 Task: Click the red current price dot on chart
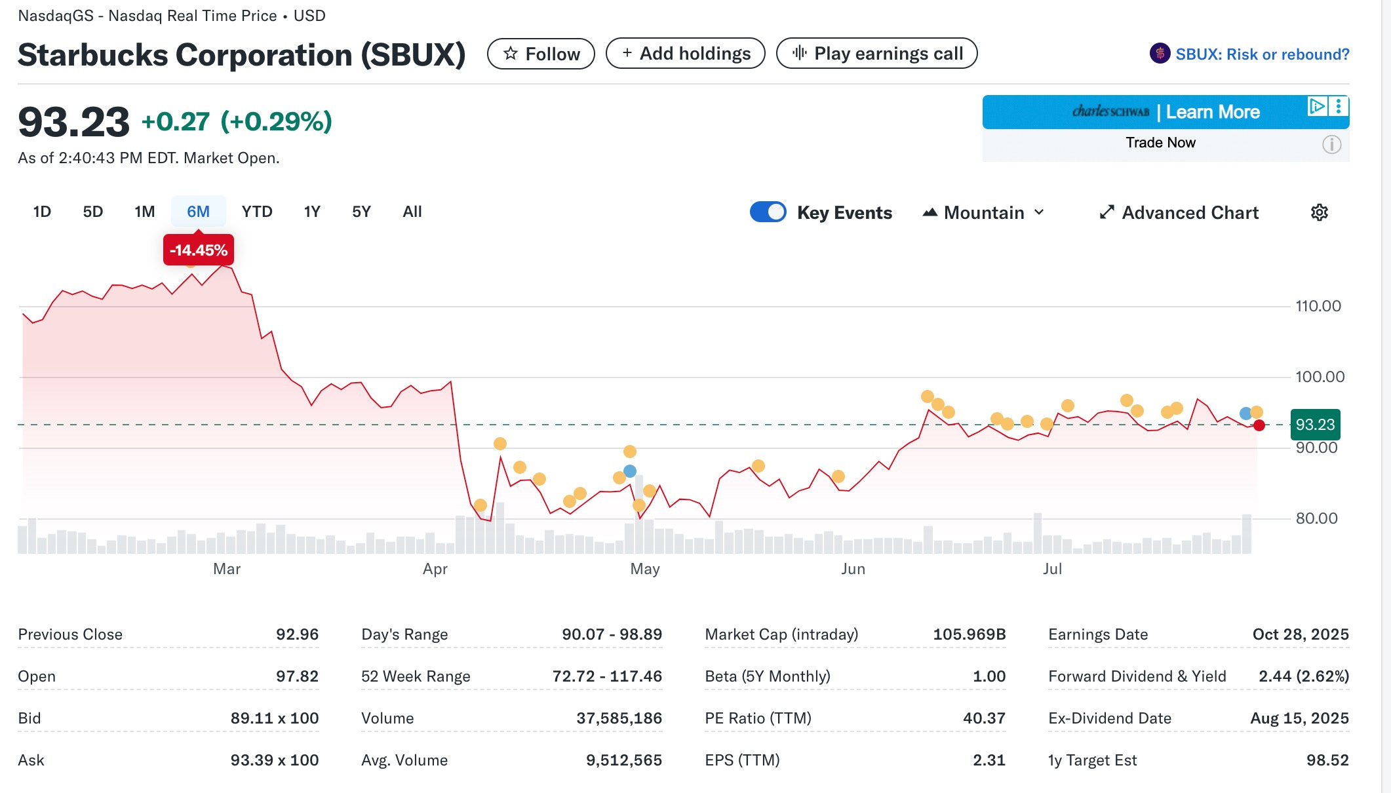point(1259,425)
